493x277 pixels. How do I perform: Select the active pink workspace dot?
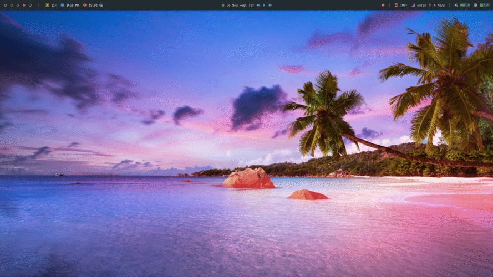(24, 5)
